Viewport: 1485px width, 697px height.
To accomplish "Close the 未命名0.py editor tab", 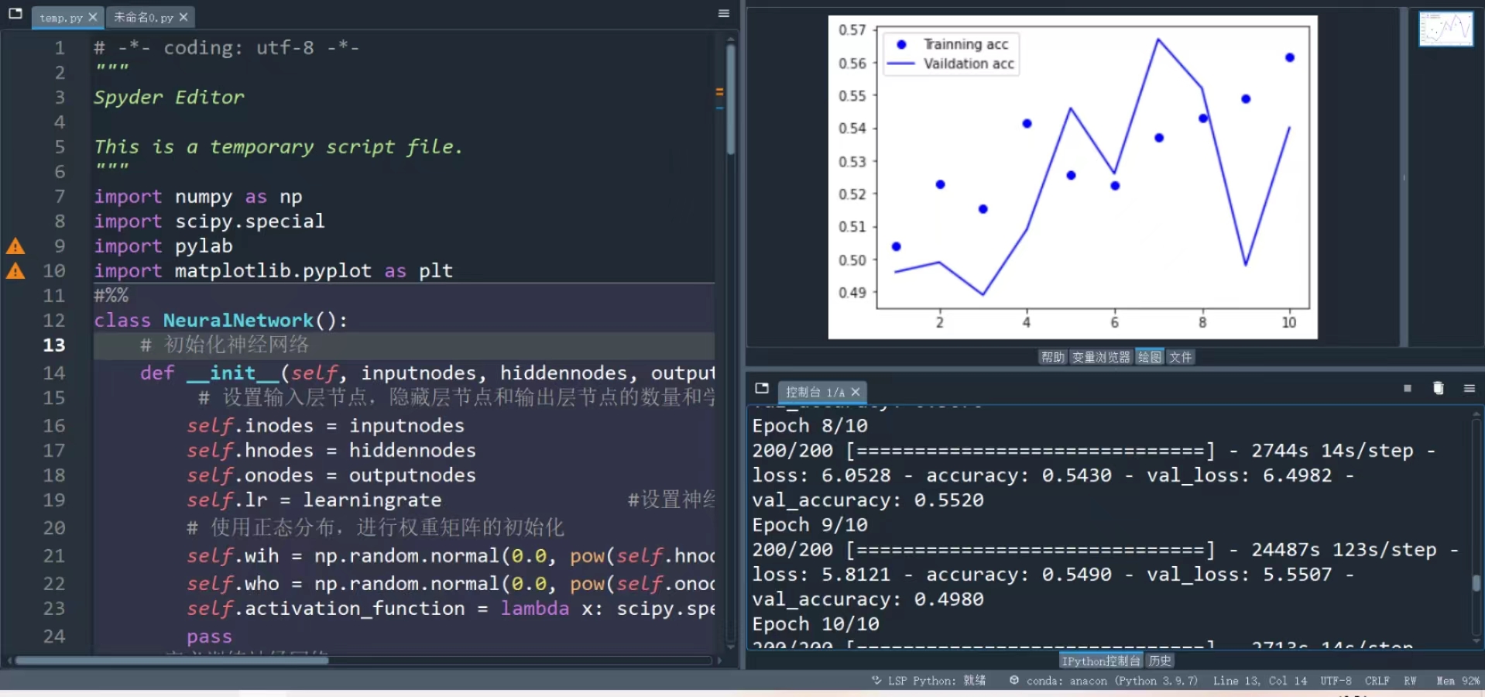I will pyautogui.click(x=183, y=17).
